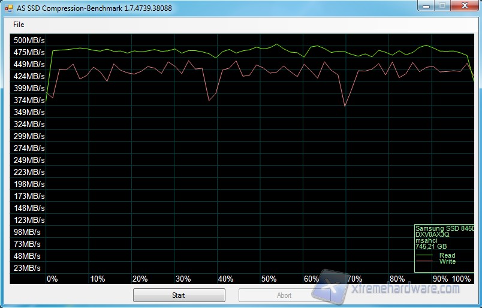Click the msahci driver label
Image resolution: width=482 pixels, height=308 pixels.
pyautogui.click(x=427, y=240)
